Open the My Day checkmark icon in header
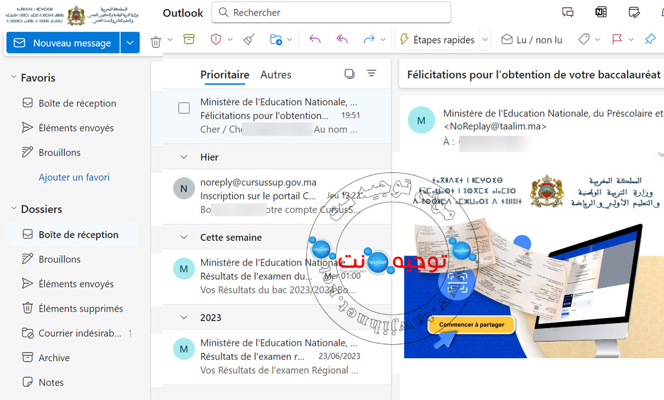This screenshot has width=664, height=400. pyautogui.click(x=634, y=12)
